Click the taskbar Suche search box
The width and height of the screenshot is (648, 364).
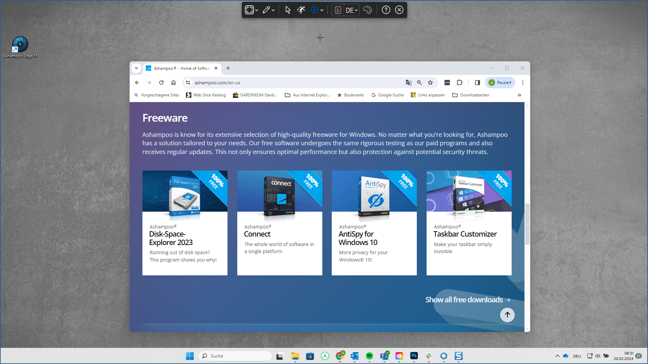coord(236,356)
